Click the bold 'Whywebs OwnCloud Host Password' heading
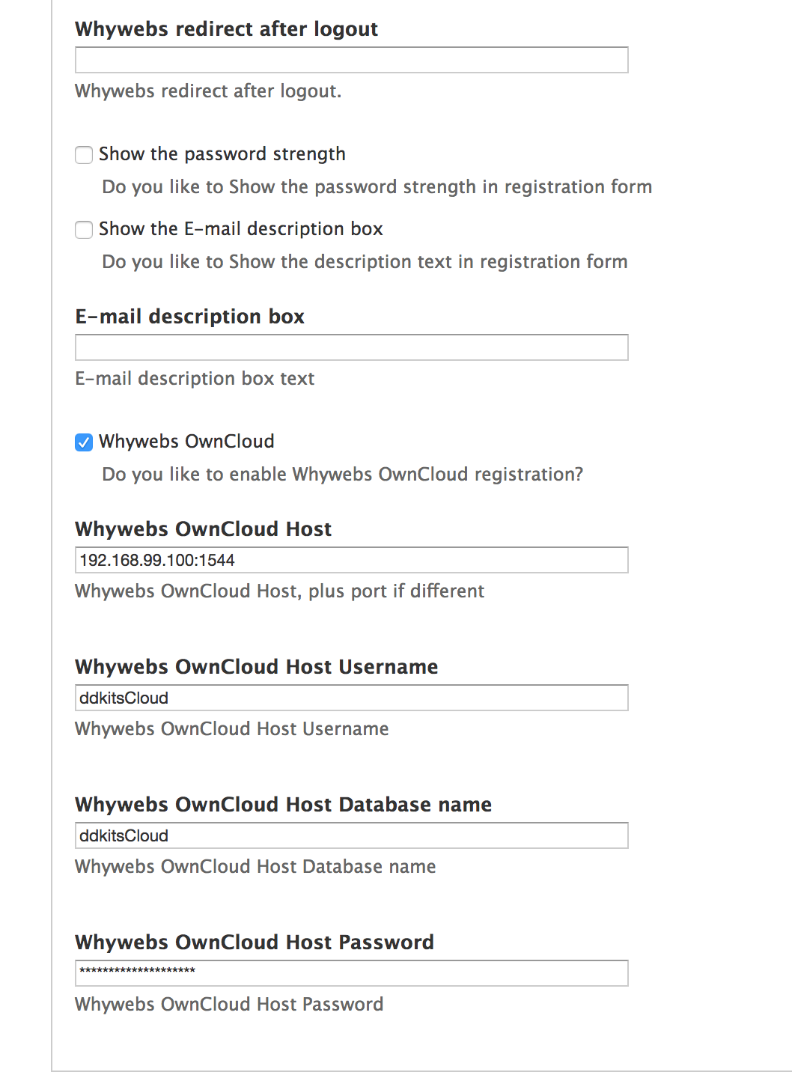792x1078 pixels. (x=255, y=943)
